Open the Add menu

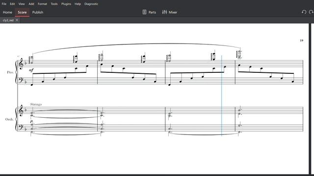(x=31, y=4)
